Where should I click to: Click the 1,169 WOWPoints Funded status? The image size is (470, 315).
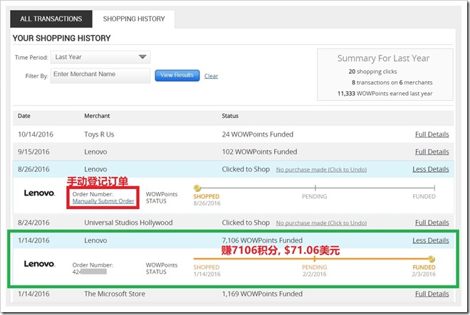262,294
